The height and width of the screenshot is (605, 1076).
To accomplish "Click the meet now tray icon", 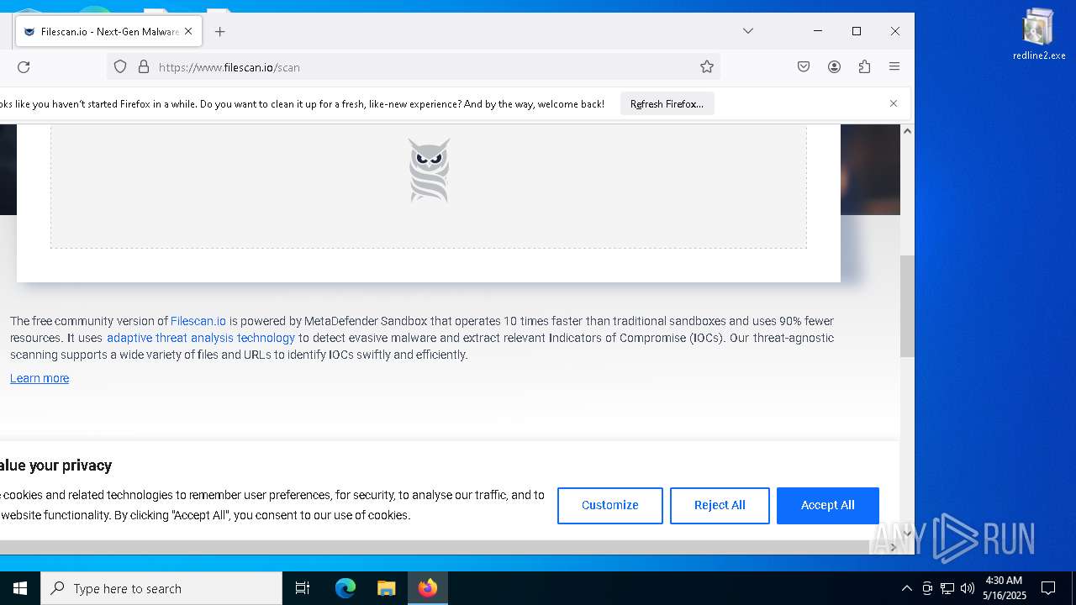I will coord(927,588).
